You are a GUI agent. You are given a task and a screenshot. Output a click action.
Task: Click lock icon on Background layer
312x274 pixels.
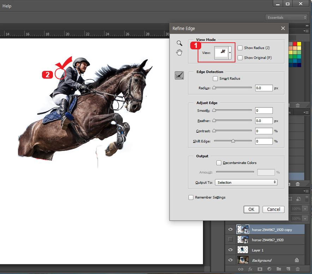click(297, 260)
